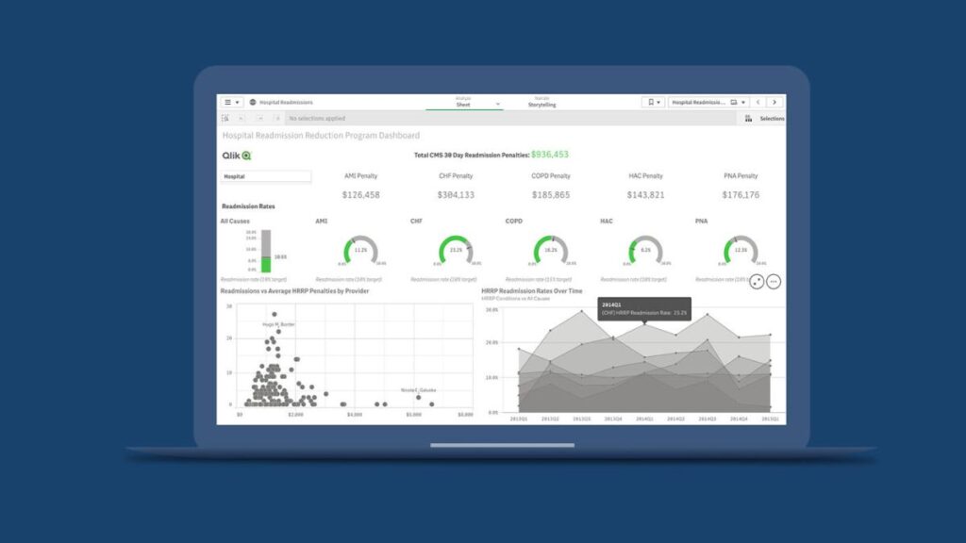
Task: Switch to the Narrate Storytelling tab
Action: 541,102
